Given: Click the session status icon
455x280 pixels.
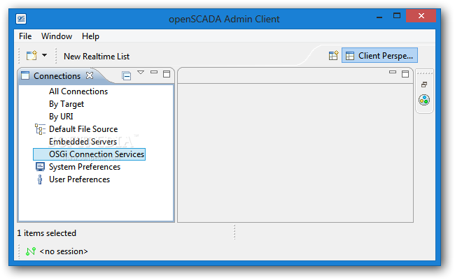Looking at the screenshot, I should [31, 251].
